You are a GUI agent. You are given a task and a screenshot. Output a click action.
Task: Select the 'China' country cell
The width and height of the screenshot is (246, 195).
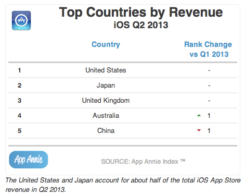click(x=106, y=130)
